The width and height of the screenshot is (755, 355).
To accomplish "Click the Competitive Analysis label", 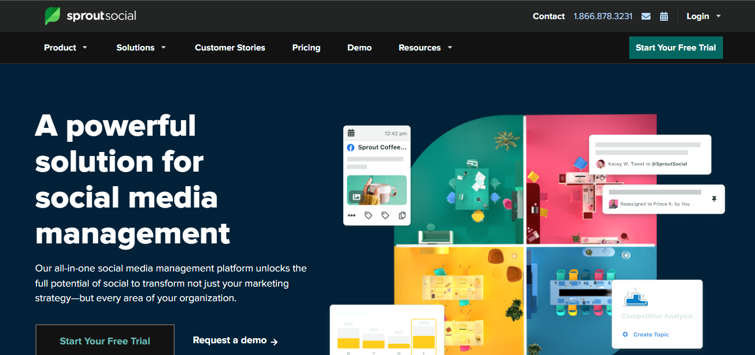I will 657,316.
